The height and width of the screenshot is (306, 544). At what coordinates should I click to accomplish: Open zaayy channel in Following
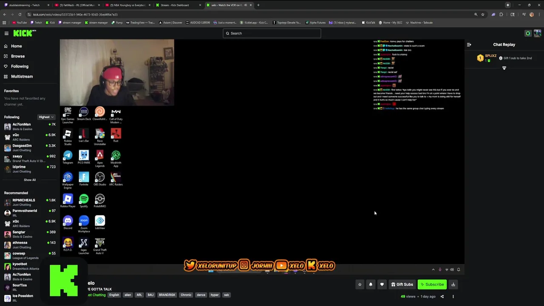click(x=30, y=158)
